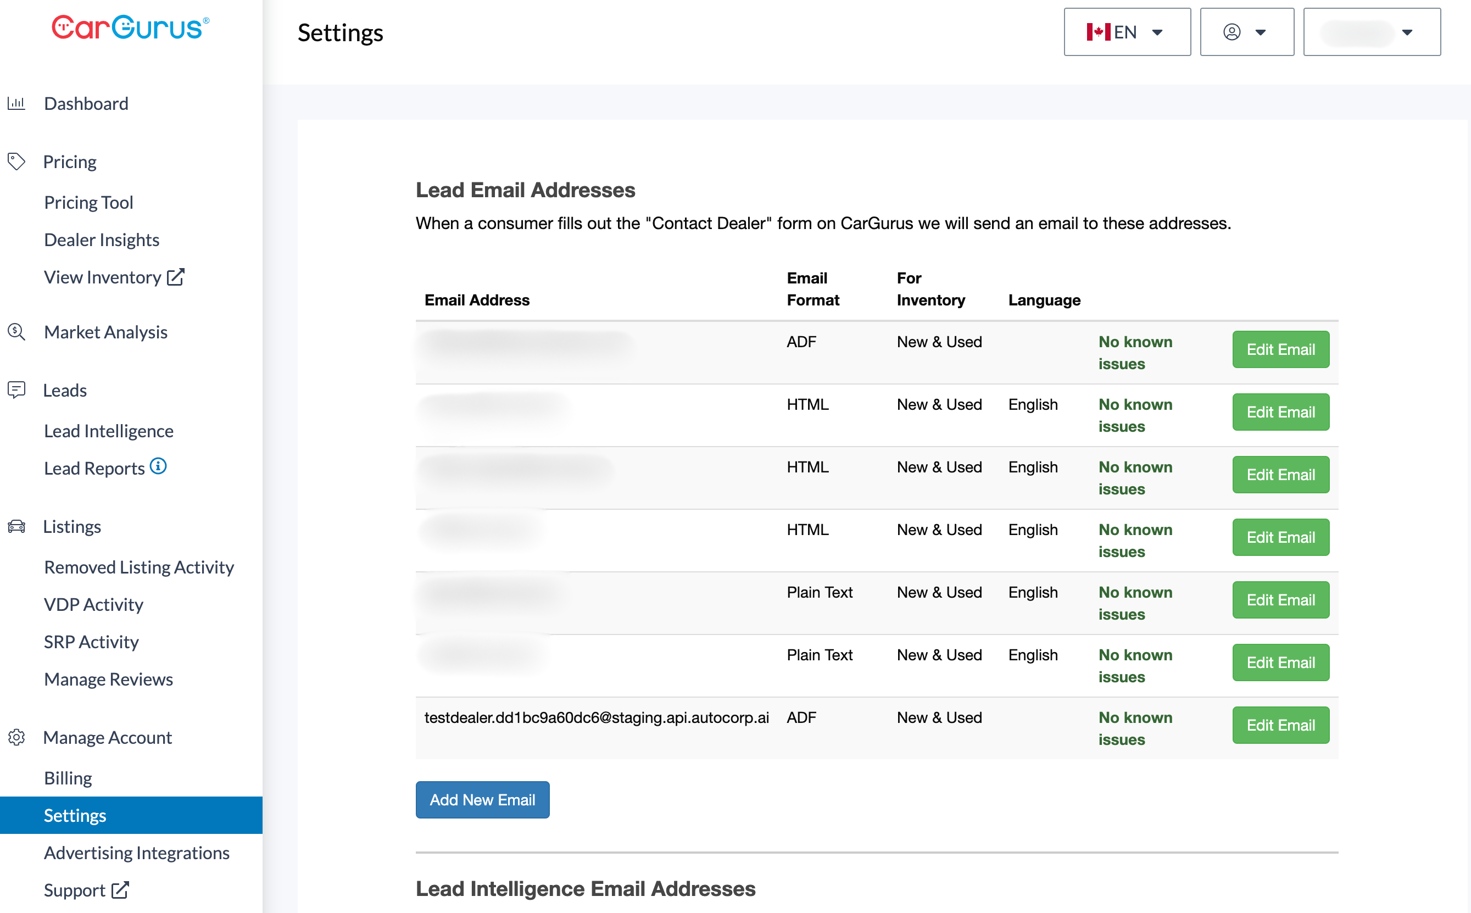Edit the testdealer autocorp ADF email
Screen dimensions: 1471x913
coord(1280,725)
